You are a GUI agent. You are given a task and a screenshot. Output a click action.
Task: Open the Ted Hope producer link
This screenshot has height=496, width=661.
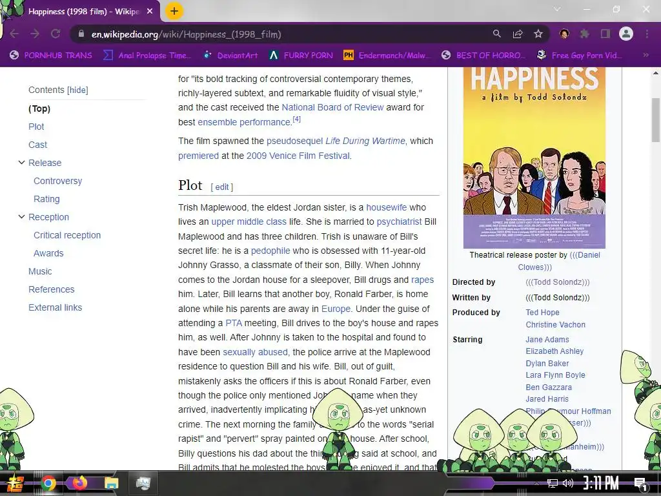click(542, 313)
